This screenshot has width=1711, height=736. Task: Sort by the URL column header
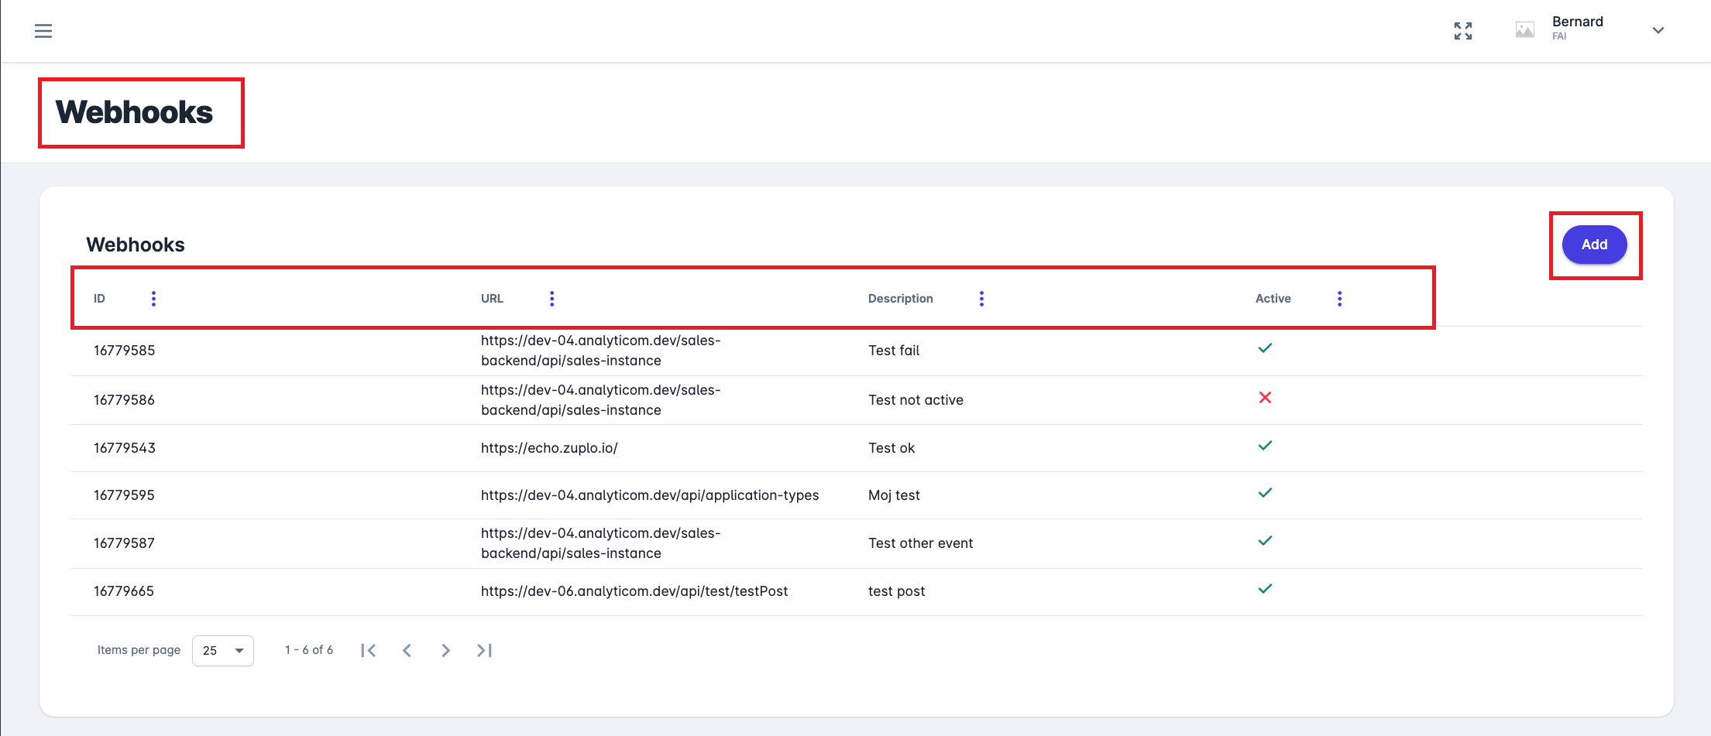coord(492,299)
